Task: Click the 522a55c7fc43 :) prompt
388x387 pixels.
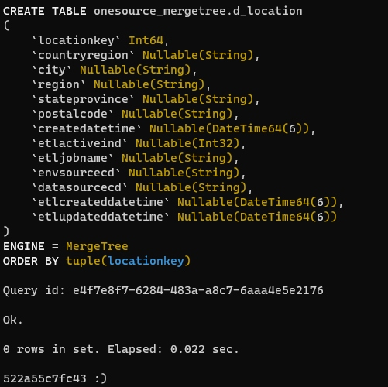Action: [55, 378]
